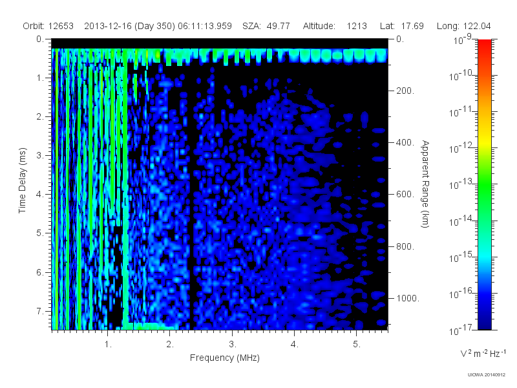Click the 5. tick label on frequency axis
Viewport: 517px width, 388px height.
pyautogui.click(x=357, y=345)
